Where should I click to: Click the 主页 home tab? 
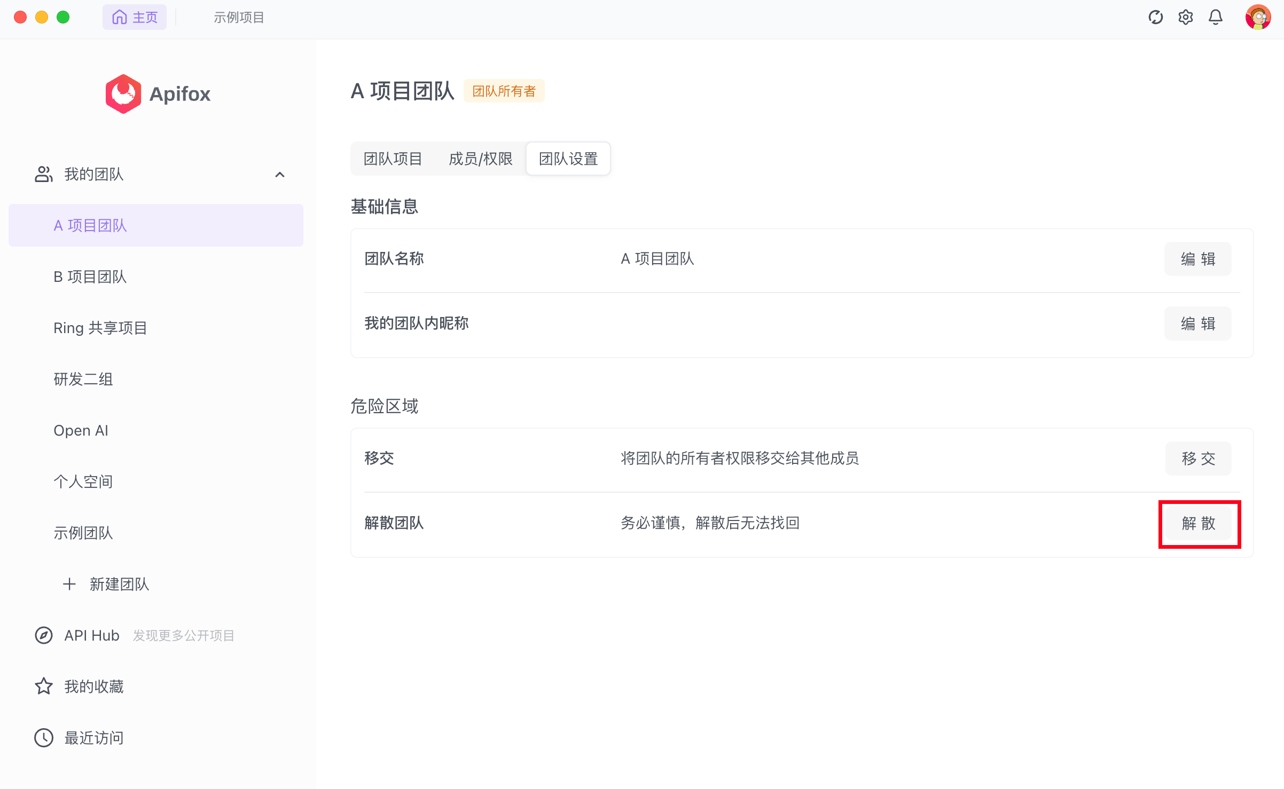click(135, 18)
